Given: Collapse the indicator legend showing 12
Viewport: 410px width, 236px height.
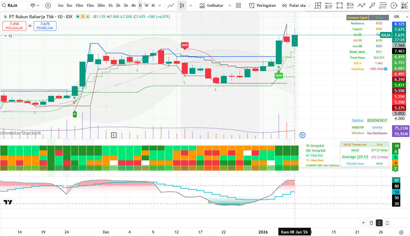Looking at the screenshot, I should point(8,36).
